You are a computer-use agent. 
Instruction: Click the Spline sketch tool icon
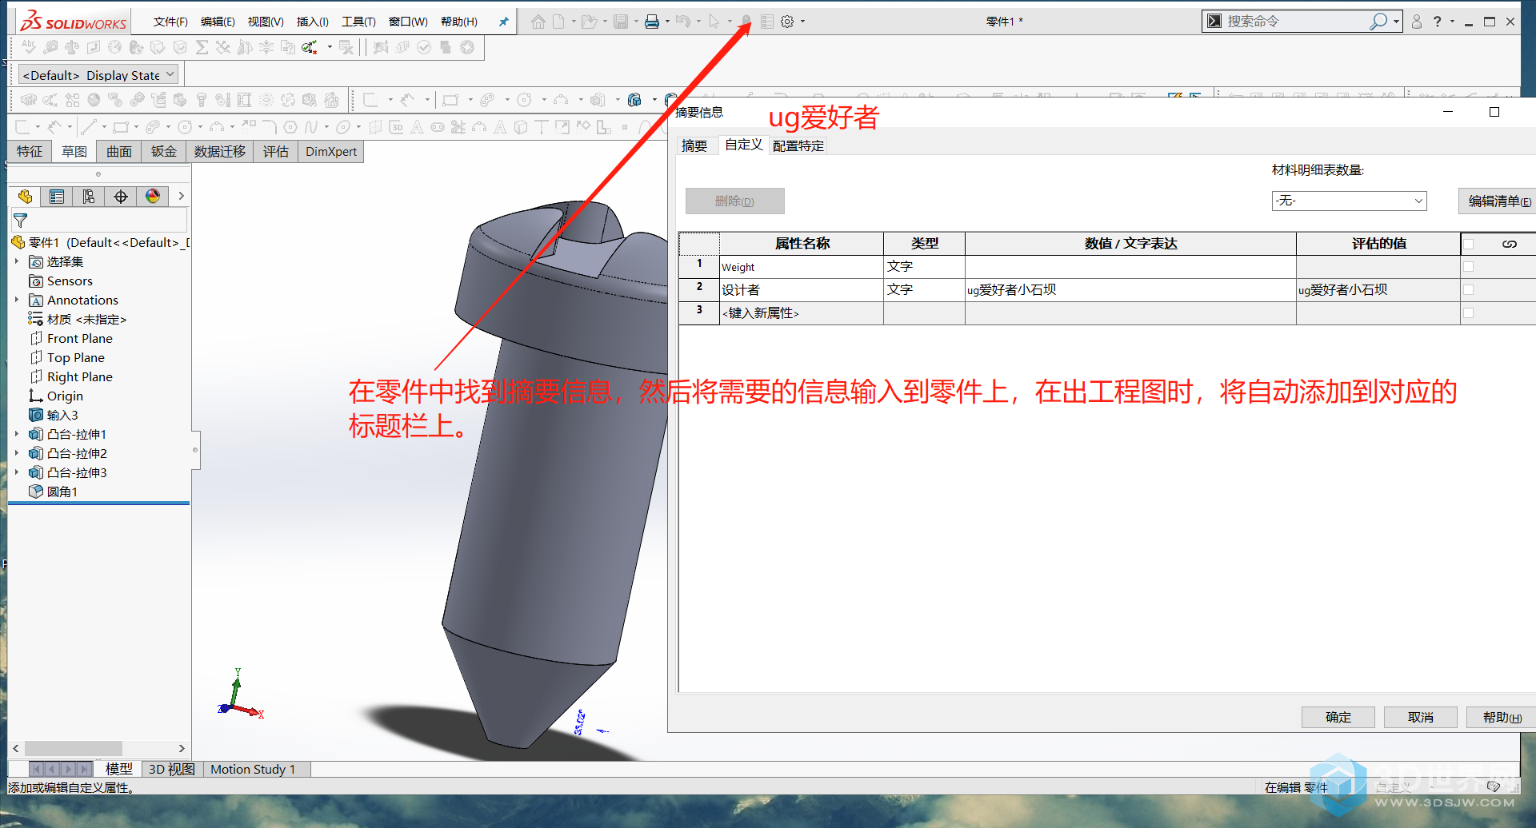311,126
